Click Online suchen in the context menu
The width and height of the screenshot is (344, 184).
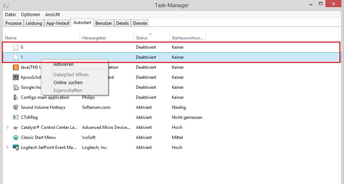68,82
